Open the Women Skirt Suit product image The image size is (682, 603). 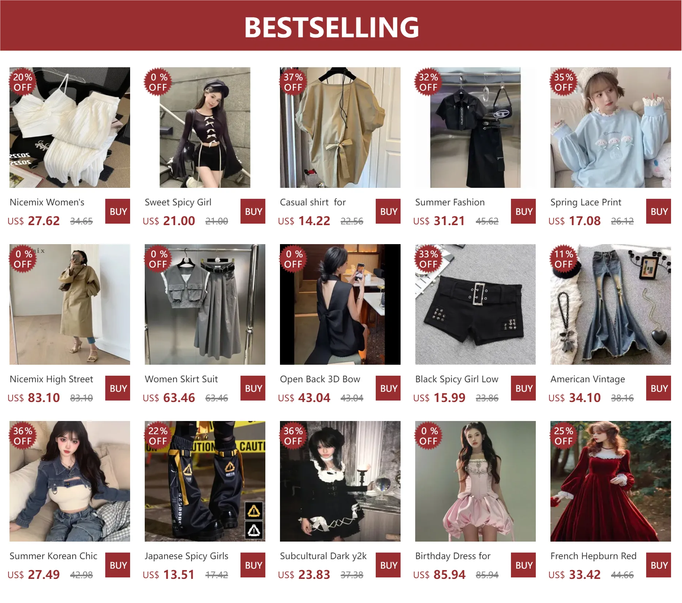tap(205, 304)
